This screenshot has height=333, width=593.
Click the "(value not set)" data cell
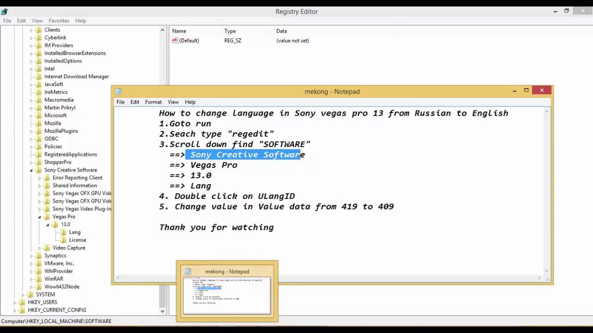click(x=293, y=41)
